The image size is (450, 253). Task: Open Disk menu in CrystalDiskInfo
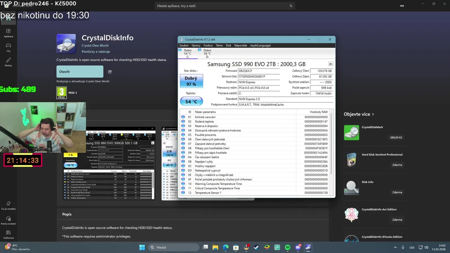coord(229,45)
